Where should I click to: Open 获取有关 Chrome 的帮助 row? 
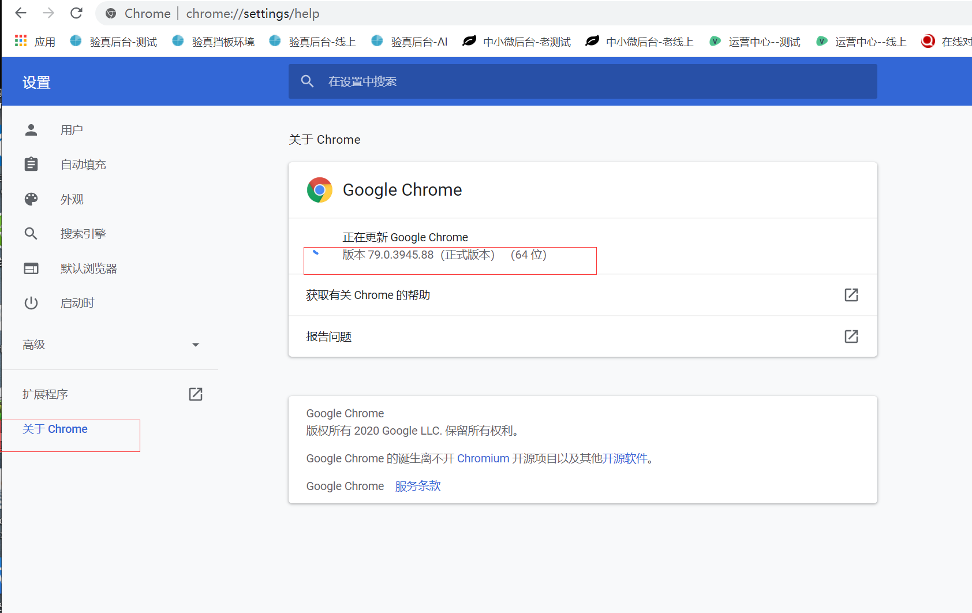pos(583,295)
